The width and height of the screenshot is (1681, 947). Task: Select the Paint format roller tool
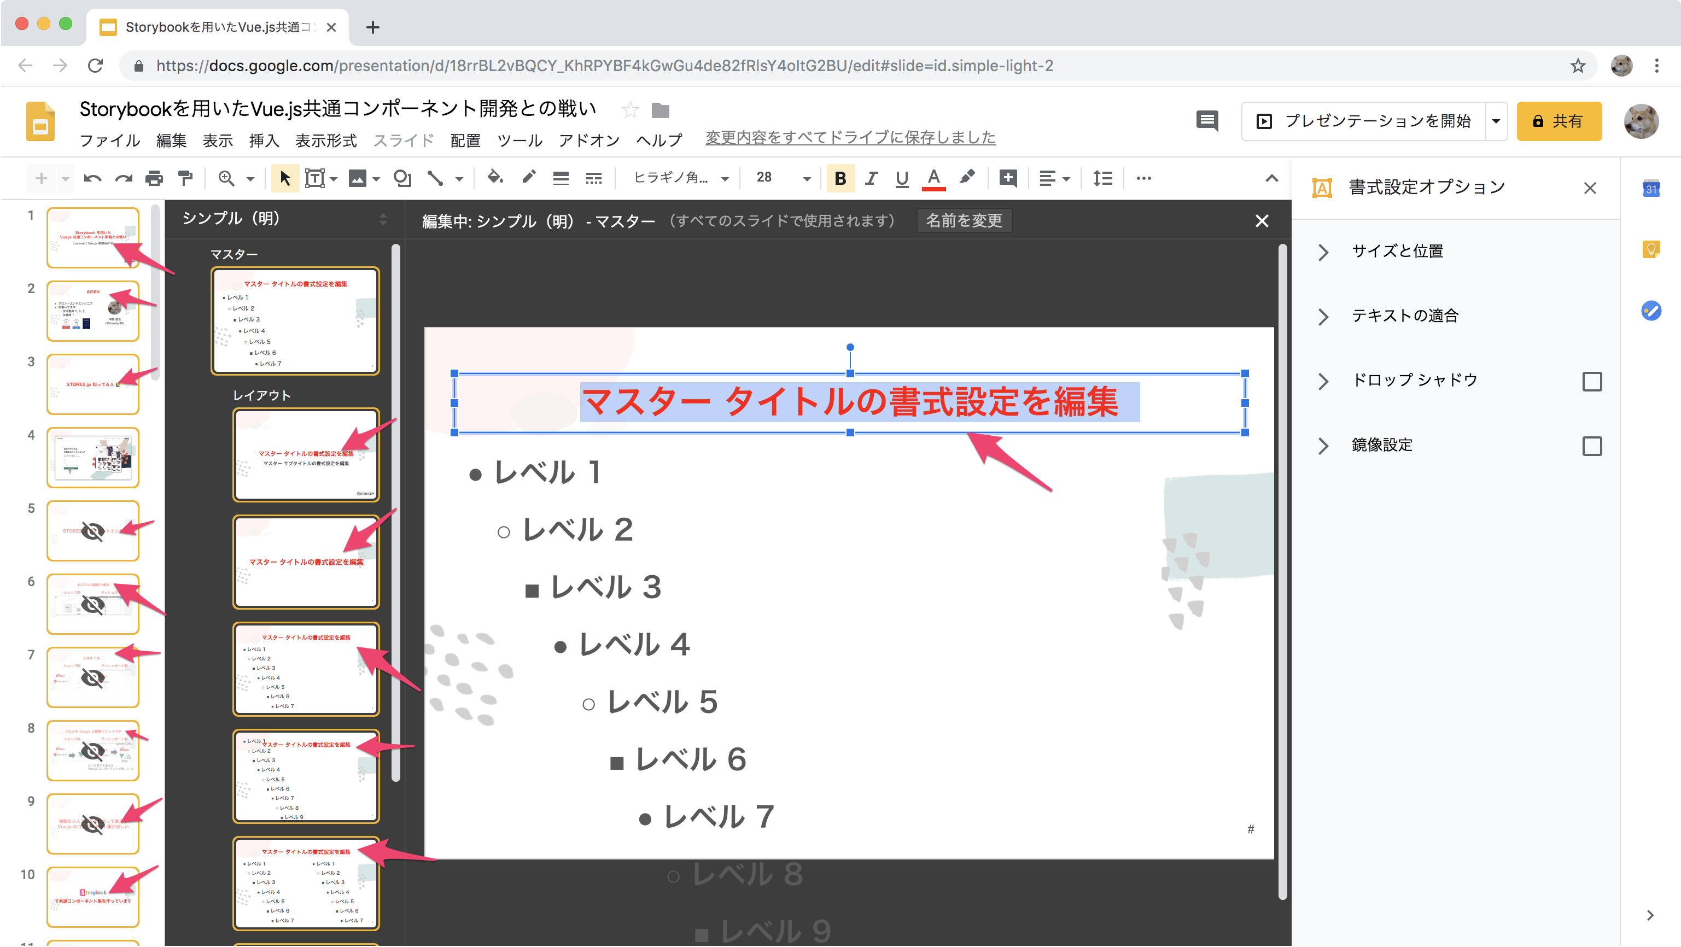point(185,178)
